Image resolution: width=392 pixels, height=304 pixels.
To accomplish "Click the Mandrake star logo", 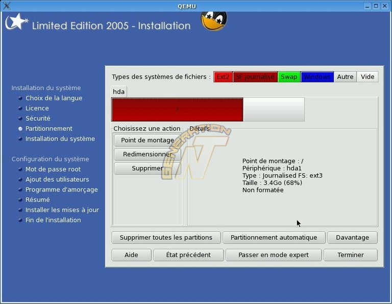I will 16,22.
